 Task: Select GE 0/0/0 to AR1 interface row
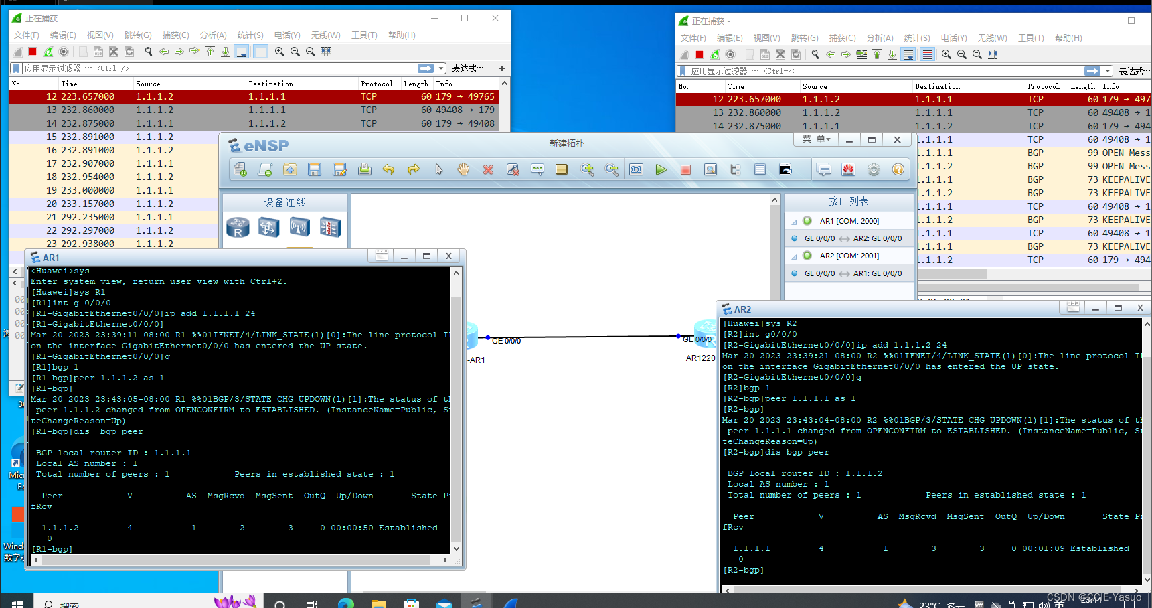pos(849,273)
